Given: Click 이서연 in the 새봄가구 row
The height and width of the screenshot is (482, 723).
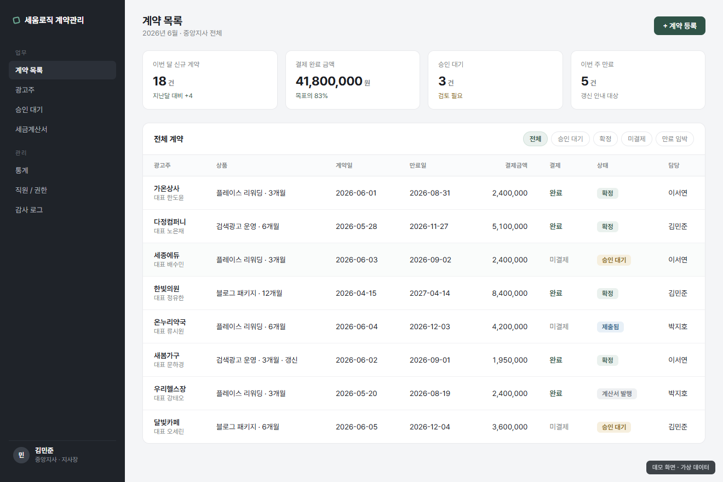Looking at the screenshot, I should 678,360.
